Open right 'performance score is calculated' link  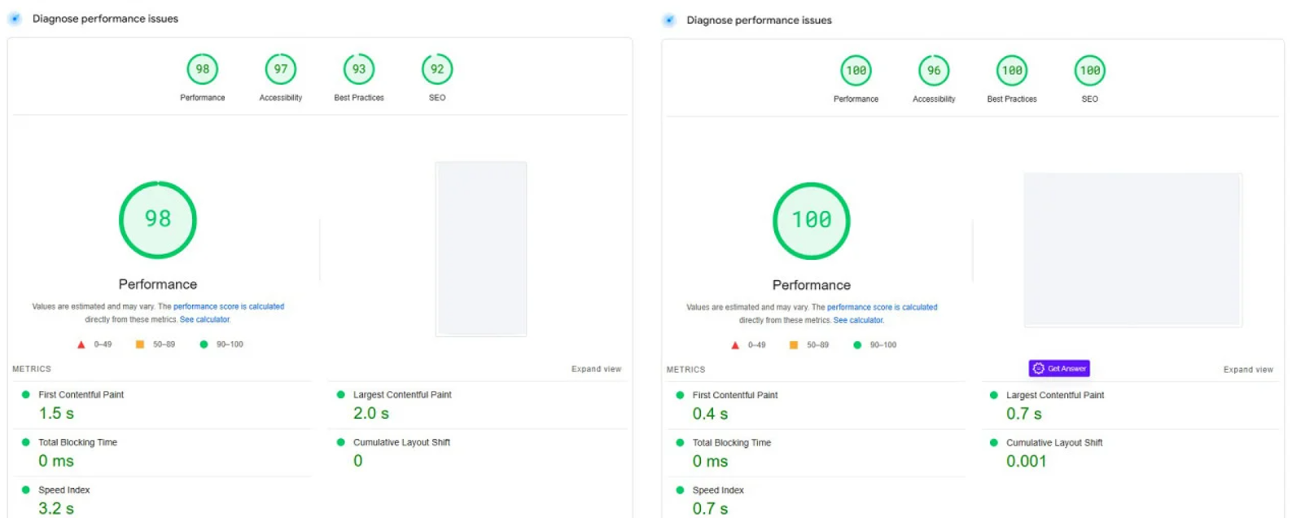pos(883,308)
